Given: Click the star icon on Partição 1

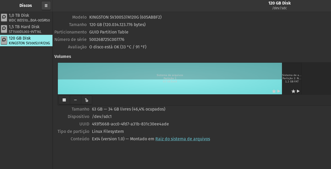Looking at the screenshot, I should (274, 91).
